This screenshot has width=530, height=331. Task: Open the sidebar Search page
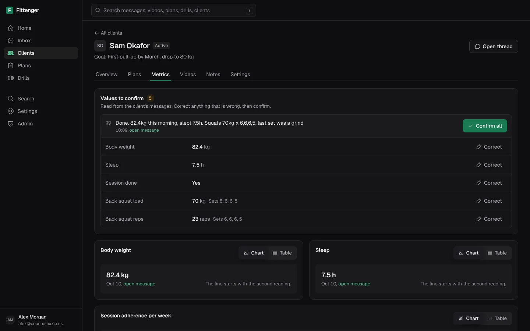coord(41,99)
